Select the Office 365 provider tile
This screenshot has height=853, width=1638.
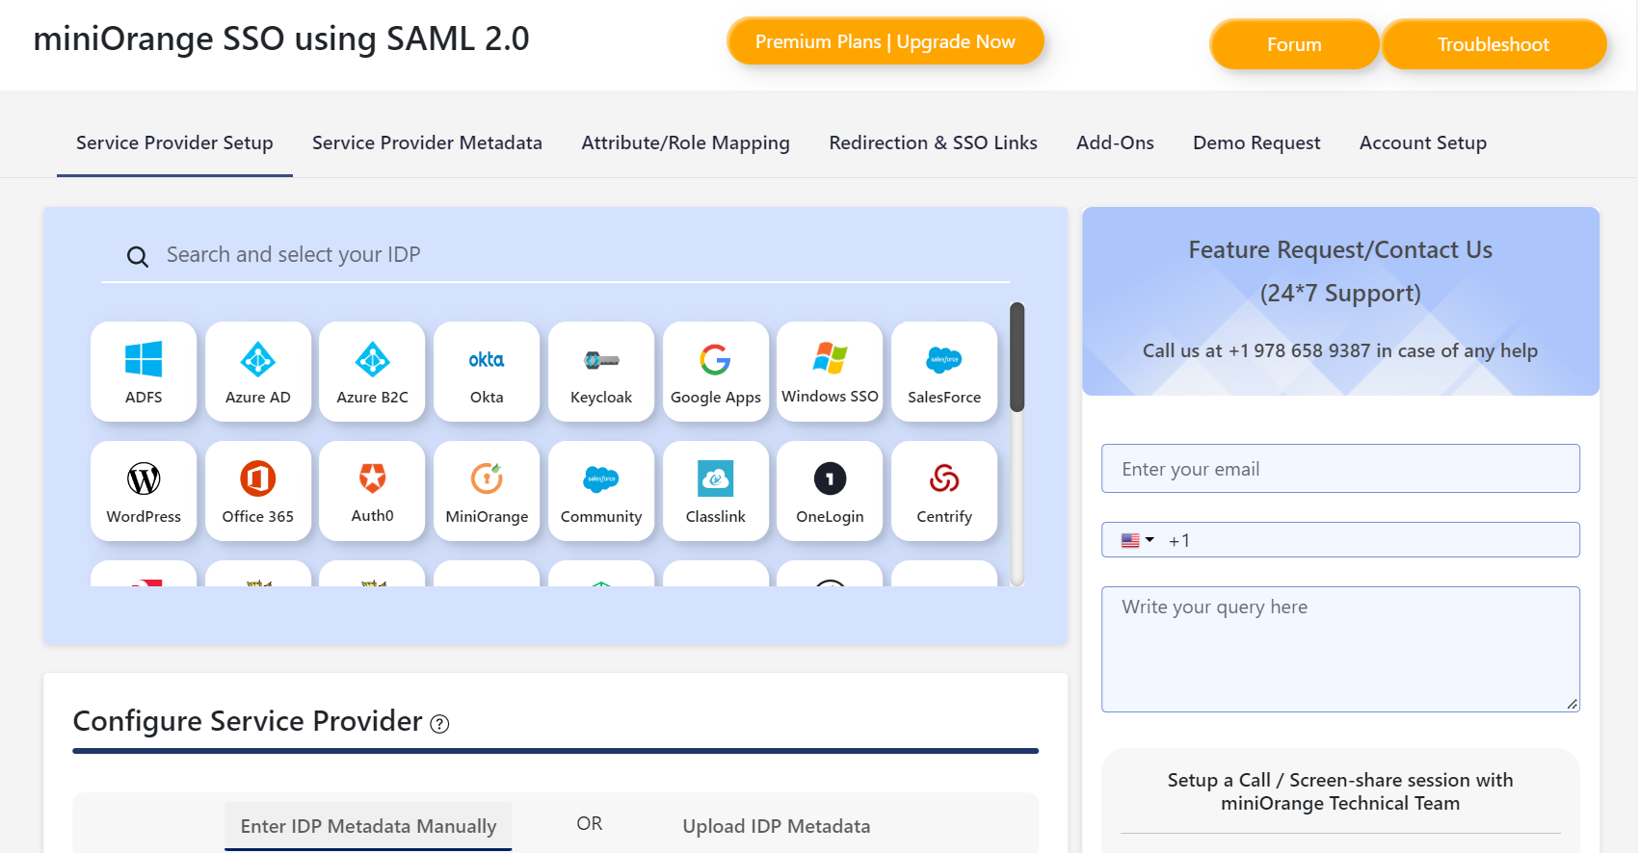coord(258,491)
